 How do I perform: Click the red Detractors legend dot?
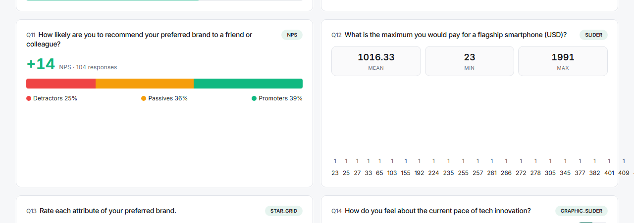pyautogui.click(x=29, y=98)
